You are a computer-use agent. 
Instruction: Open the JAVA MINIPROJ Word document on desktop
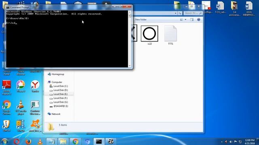pyautogui.click(x=249, y=8)
